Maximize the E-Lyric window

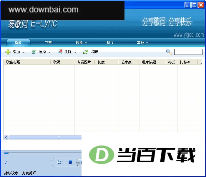pos(194,5)
